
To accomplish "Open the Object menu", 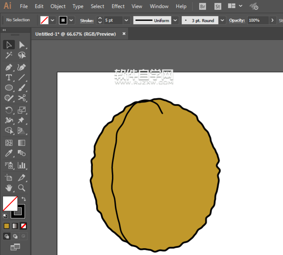I will click(58, 6).
